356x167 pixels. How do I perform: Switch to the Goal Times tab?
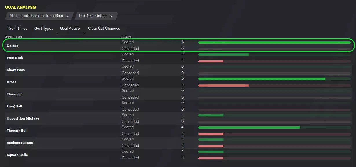click(18, 28)
